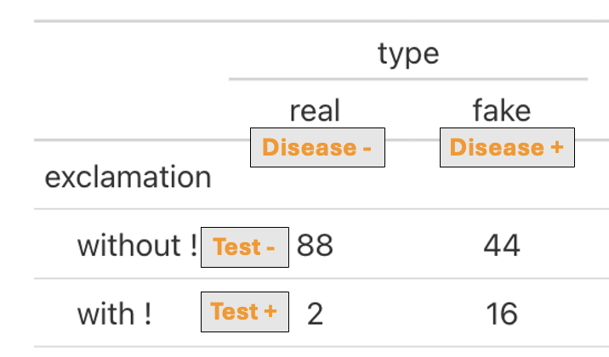
Task: Click the rule beneath the type heading
Action: click(x=408, y=79)
